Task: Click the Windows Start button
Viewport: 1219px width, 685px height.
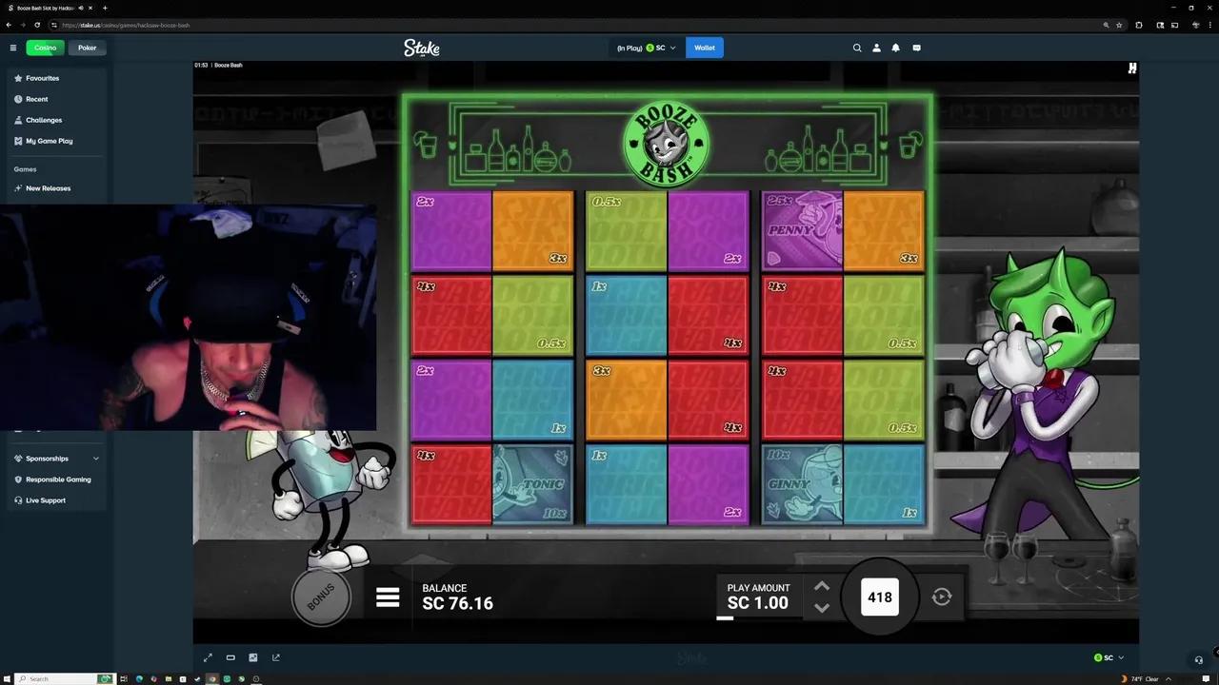Action: 9,678
